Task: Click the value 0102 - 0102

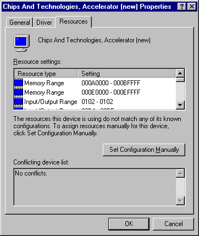Action: coord(97,102)
